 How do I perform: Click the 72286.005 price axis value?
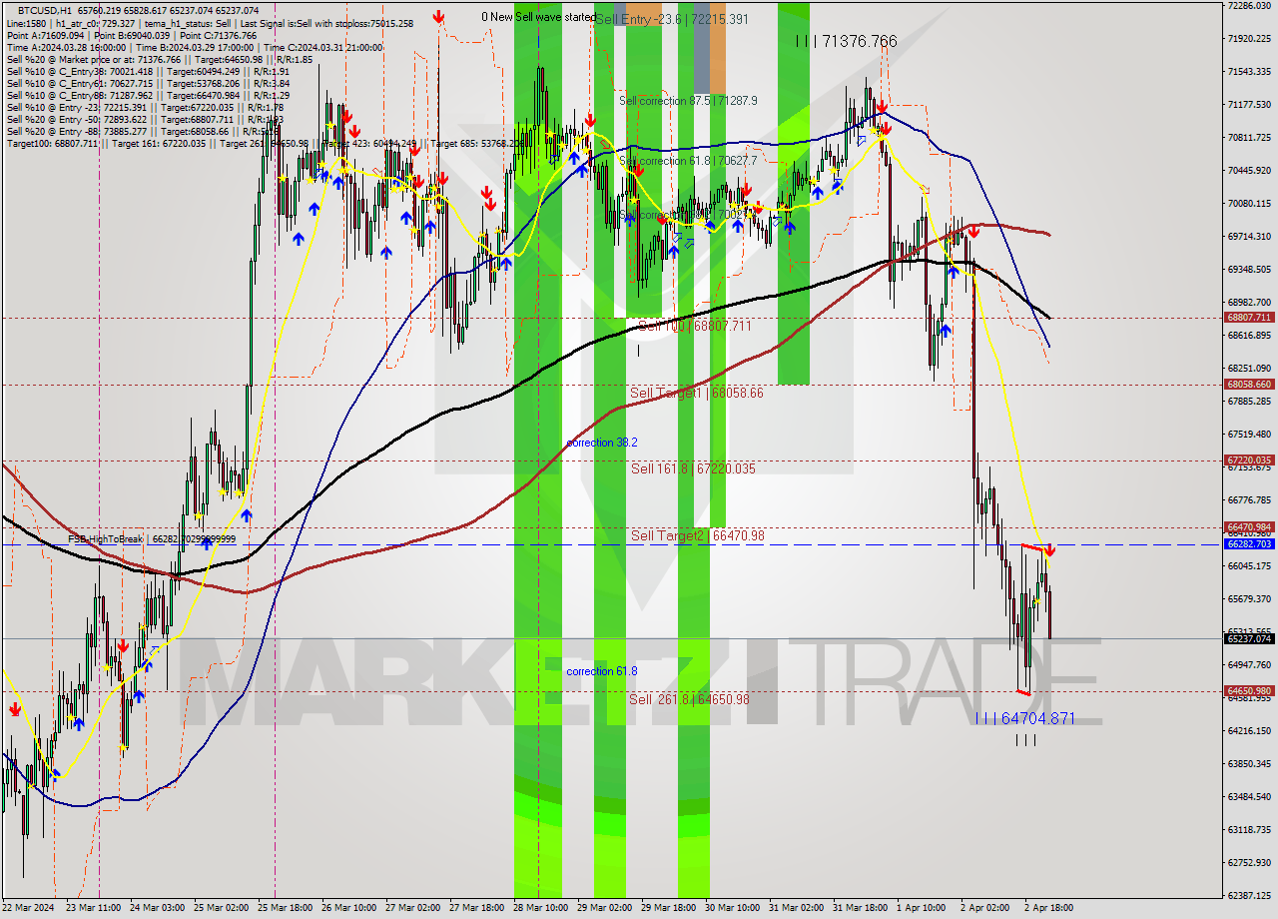[x=1249, y=6]
